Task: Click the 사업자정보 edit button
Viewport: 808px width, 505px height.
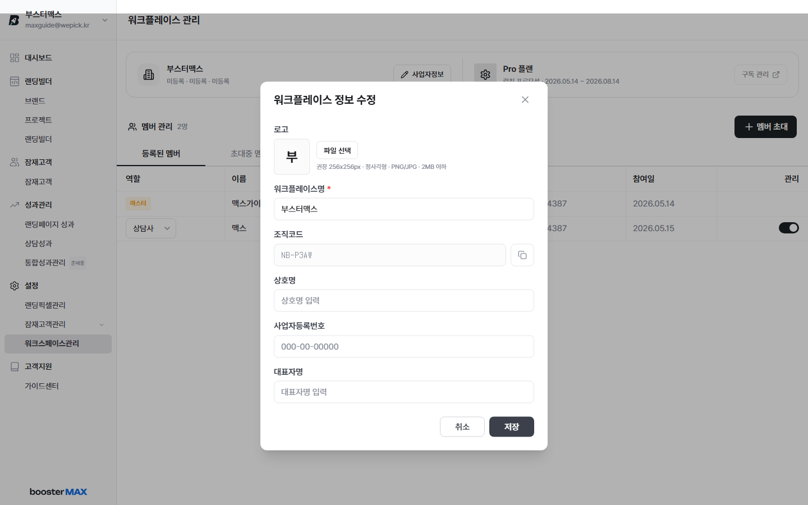Action: coord(422,74)
